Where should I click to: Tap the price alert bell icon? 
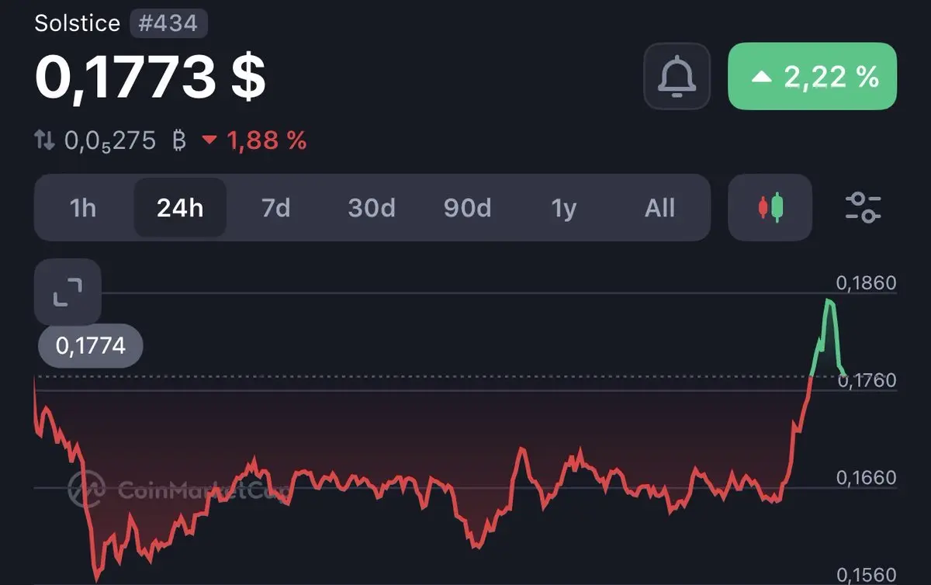[x=677, y=76]
